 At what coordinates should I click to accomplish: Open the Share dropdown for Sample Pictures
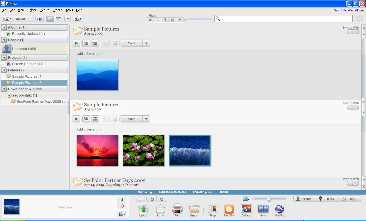[x=146, y=43]
